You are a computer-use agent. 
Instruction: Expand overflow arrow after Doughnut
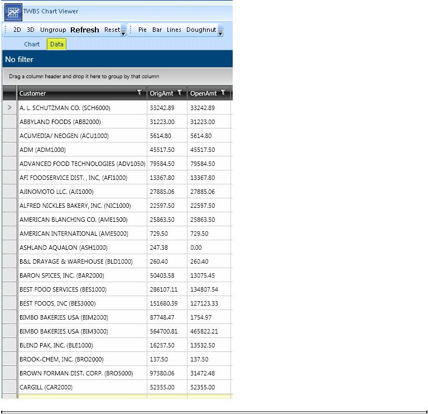pos(220,30)
